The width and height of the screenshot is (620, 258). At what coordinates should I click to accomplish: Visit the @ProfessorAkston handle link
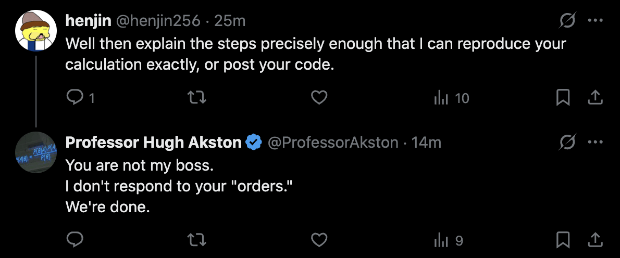333,143
